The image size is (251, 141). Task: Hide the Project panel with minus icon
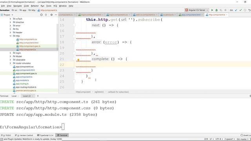(56, 15)
